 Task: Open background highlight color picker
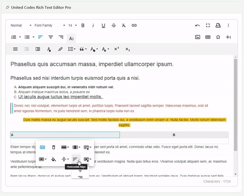(x=60, y=49)
